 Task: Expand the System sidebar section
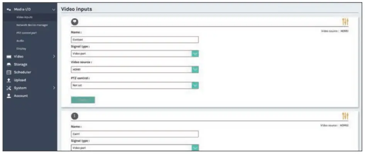(54, 88)
